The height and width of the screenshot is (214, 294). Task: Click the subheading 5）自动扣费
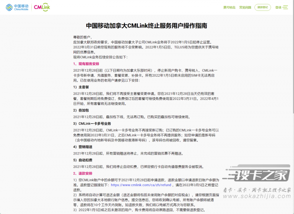(83, 160)
